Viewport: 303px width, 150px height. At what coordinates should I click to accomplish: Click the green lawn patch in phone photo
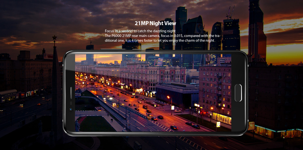pyautogui.click(x=96, y=124)
